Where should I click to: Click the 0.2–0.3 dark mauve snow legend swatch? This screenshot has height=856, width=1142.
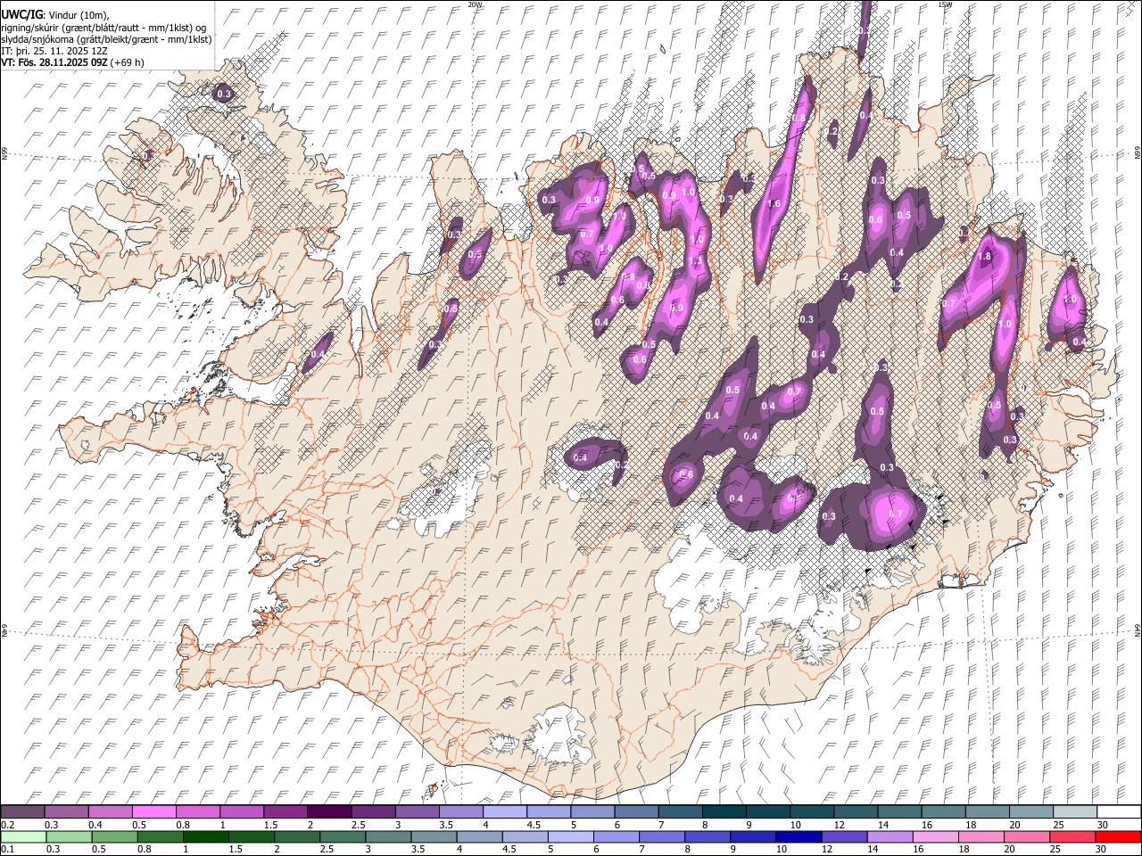[23, 812]
